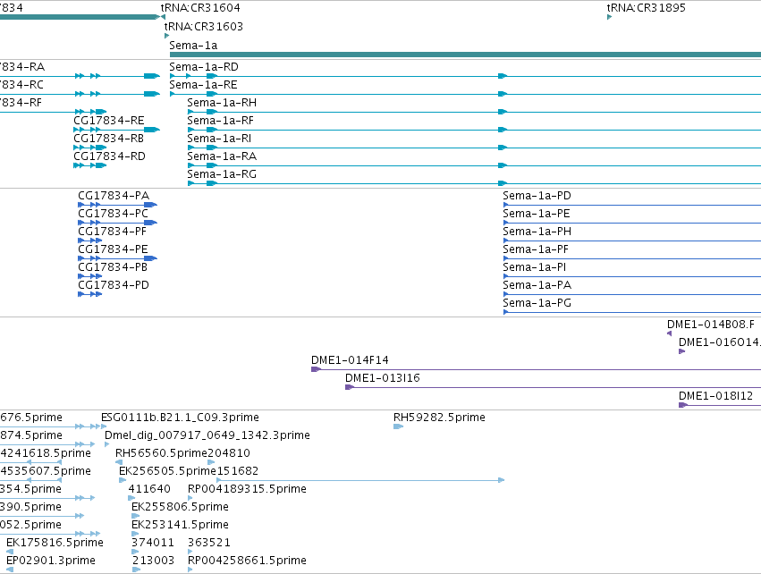Select the DME1-013I16 clone start glyph
761x574 pixels.
tap(350, 387)
